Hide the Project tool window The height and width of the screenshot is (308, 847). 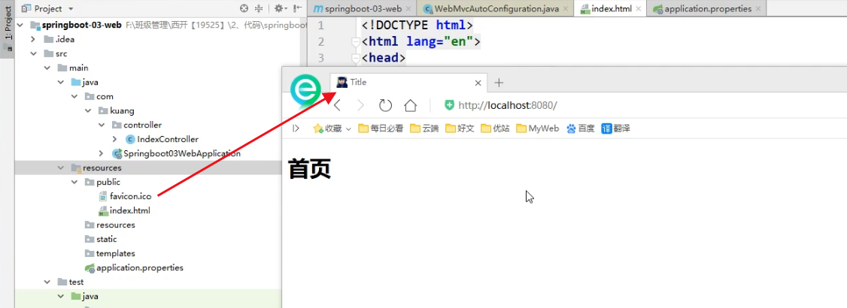coord(297,8)
